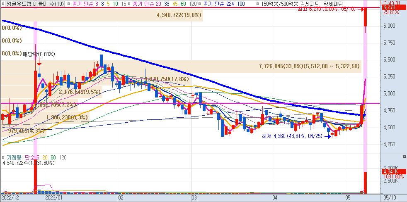Click the 03 month label on date axis
The width and height of the screenshot is (407, 202).
[194, 198]
